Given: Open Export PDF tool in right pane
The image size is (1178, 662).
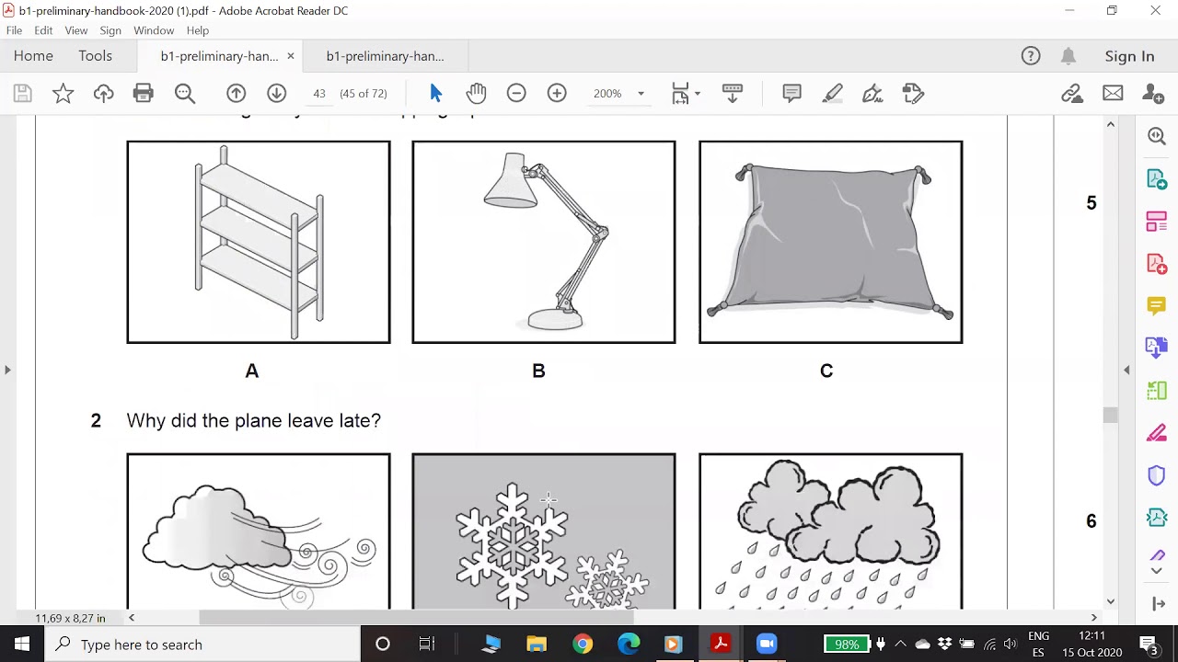Looking at the screenshot, I should (x=1157, y=179).
